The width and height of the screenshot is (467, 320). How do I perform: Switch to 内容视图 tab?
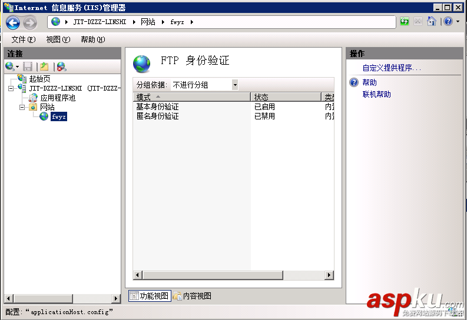tap(193, 296)
